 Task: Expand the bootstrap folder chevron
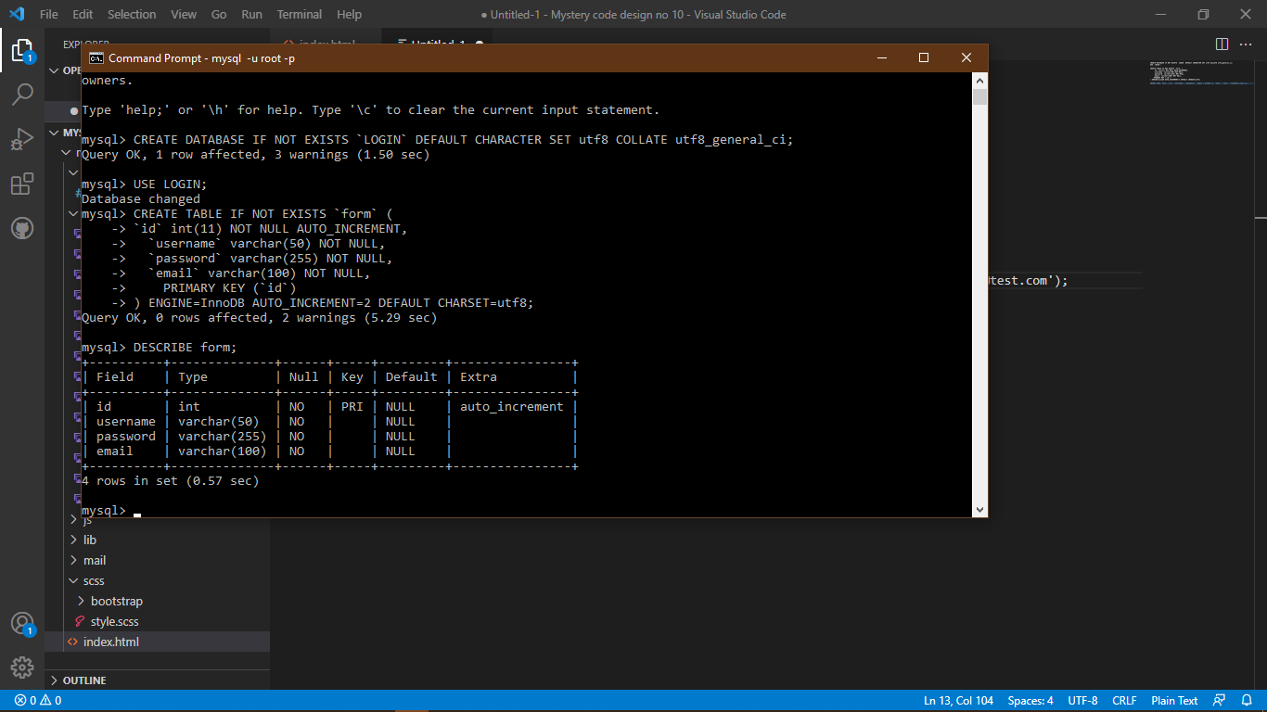[82, 601]
